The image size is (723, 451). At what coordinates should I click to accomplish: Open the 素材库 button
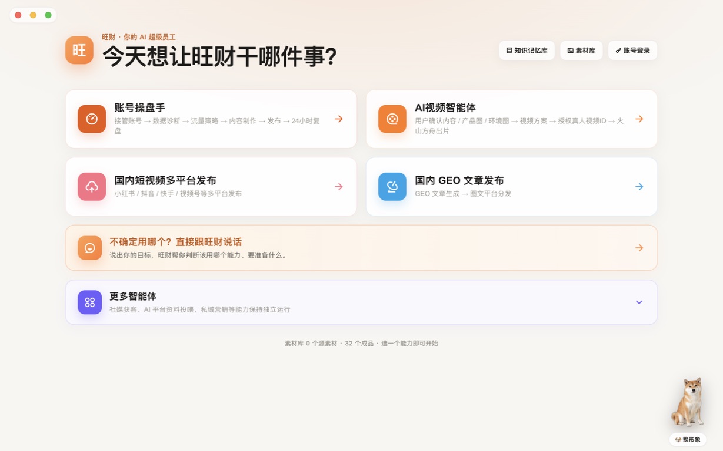point(581,51)
